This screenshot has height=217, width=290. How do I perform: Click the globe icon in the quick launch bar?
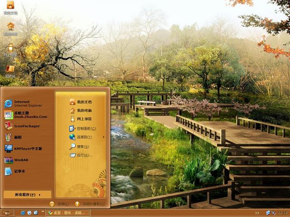(x=29, y=213)
